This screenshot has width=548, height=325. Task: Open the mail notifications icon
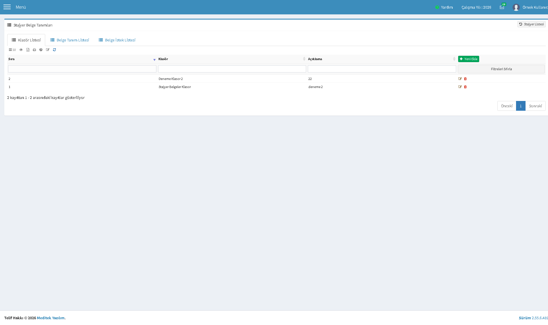tap(502, 7)
